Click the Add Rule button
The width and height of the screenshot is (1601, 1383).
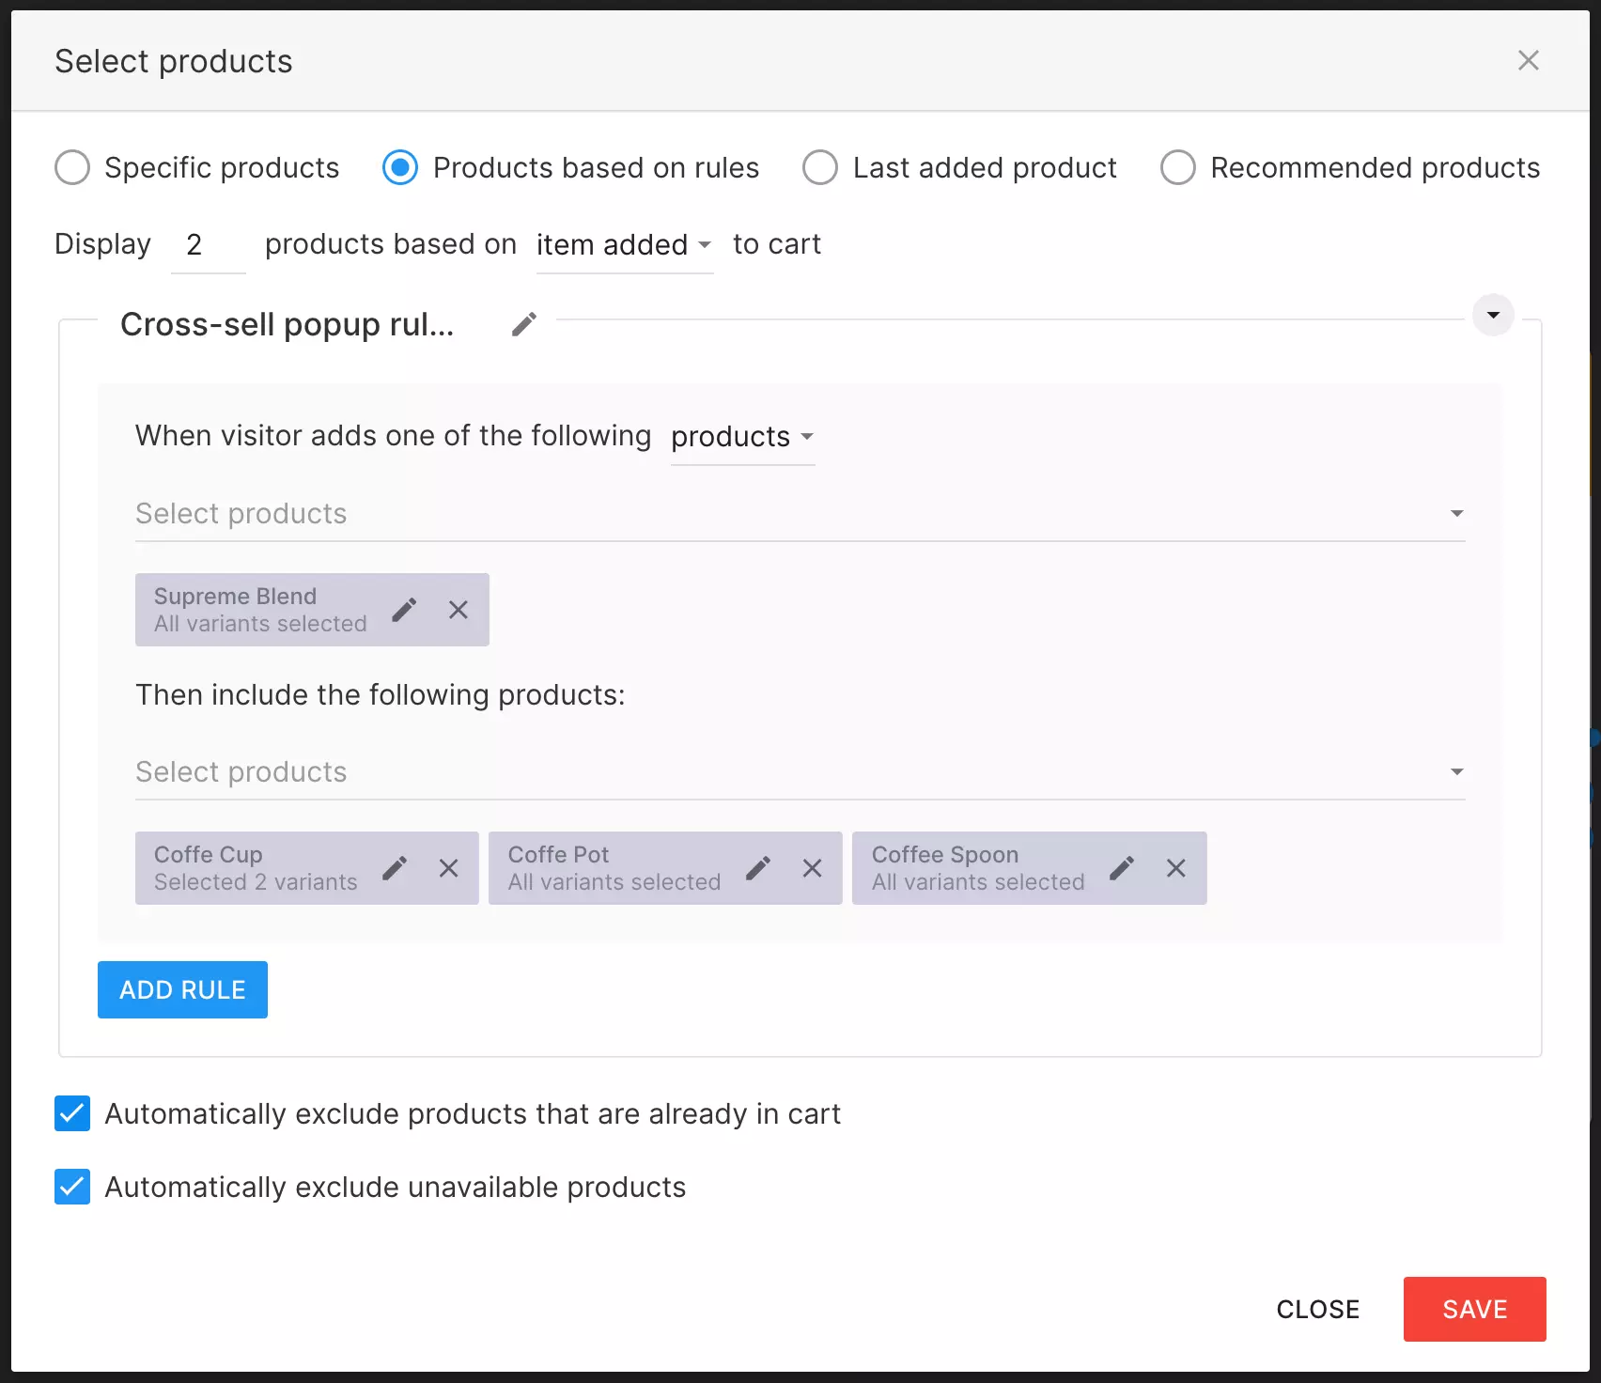(x=182, y=989)
